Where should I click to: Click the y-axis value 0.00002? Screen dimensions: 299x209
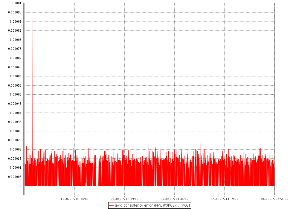pos(16,149)
